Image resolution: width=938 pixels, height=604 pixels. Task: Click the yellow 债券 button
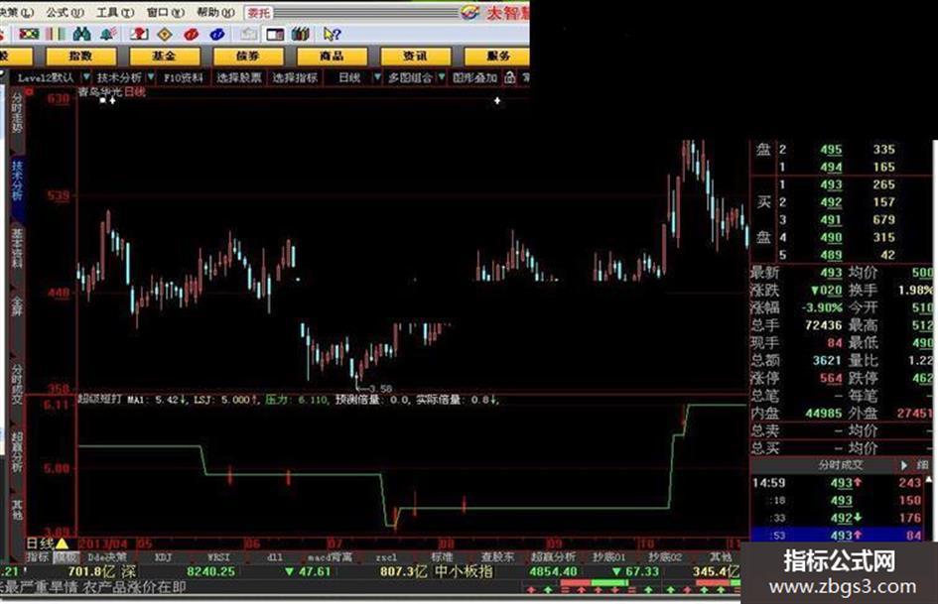[x=248, y=57]
